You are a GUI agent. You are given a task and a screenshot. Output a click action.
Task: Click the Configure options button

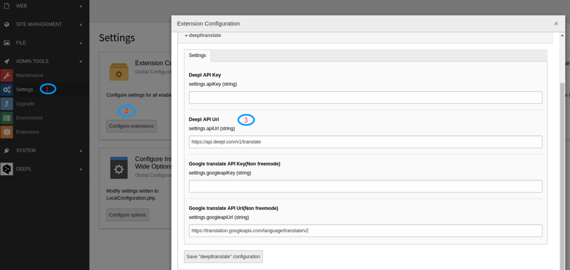127,215
